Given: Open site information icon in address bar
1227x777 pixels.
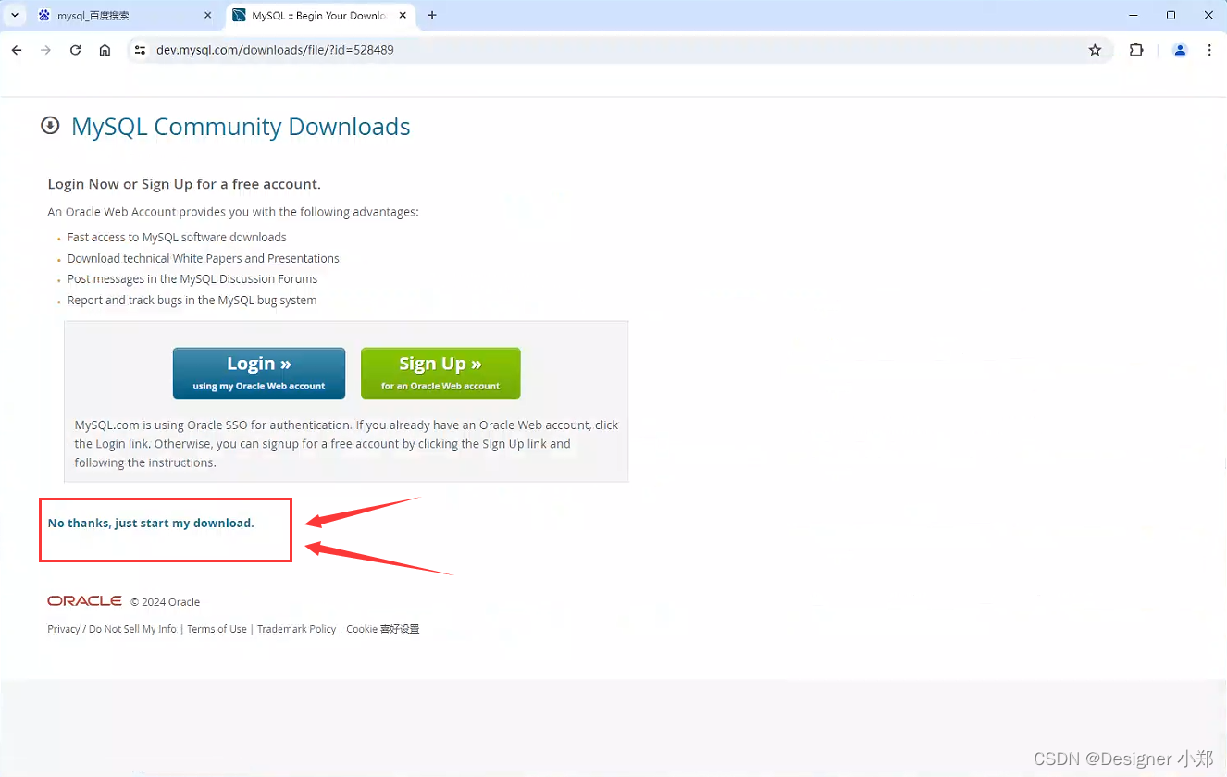Looking at the screenshot, I should (x=141, y=50).
